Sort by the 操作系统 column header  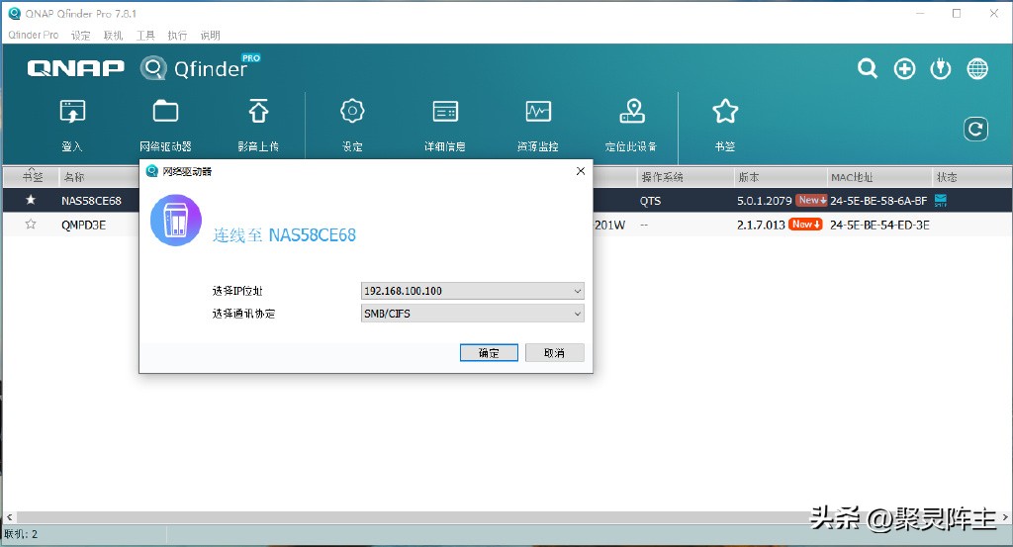click(x=662, y=177)
